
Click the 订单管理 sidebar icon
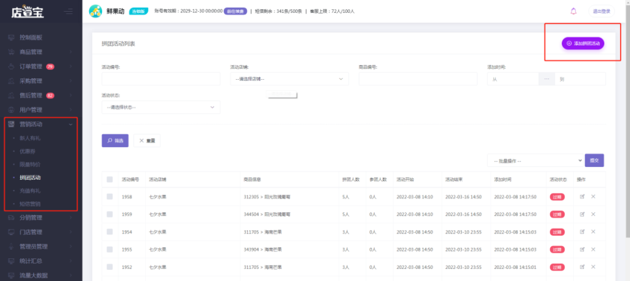coord(12,66)
